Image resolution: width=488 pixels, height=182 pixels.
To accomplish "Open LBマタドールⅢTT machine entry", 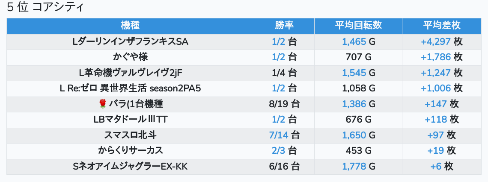I will coord(130,120).
